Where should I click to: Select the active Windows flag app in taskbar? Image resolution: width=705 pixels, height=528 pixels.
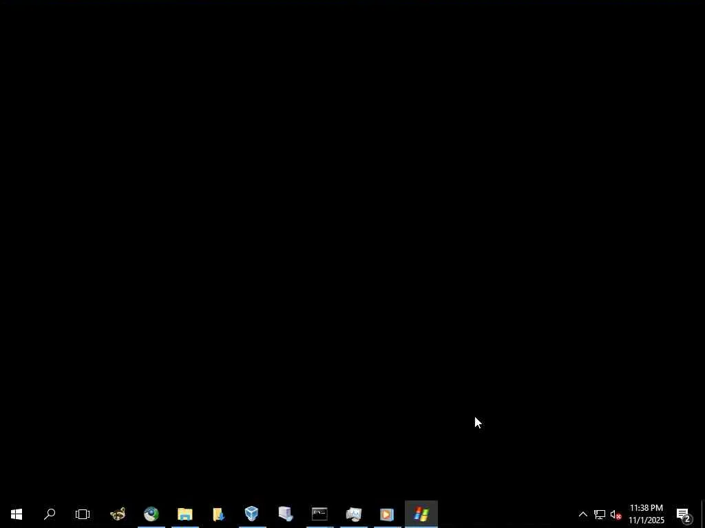click(421, 514)
